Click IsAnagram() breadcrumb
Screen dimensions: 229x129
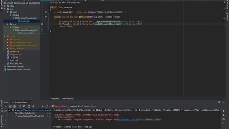[x=68, y=99]
